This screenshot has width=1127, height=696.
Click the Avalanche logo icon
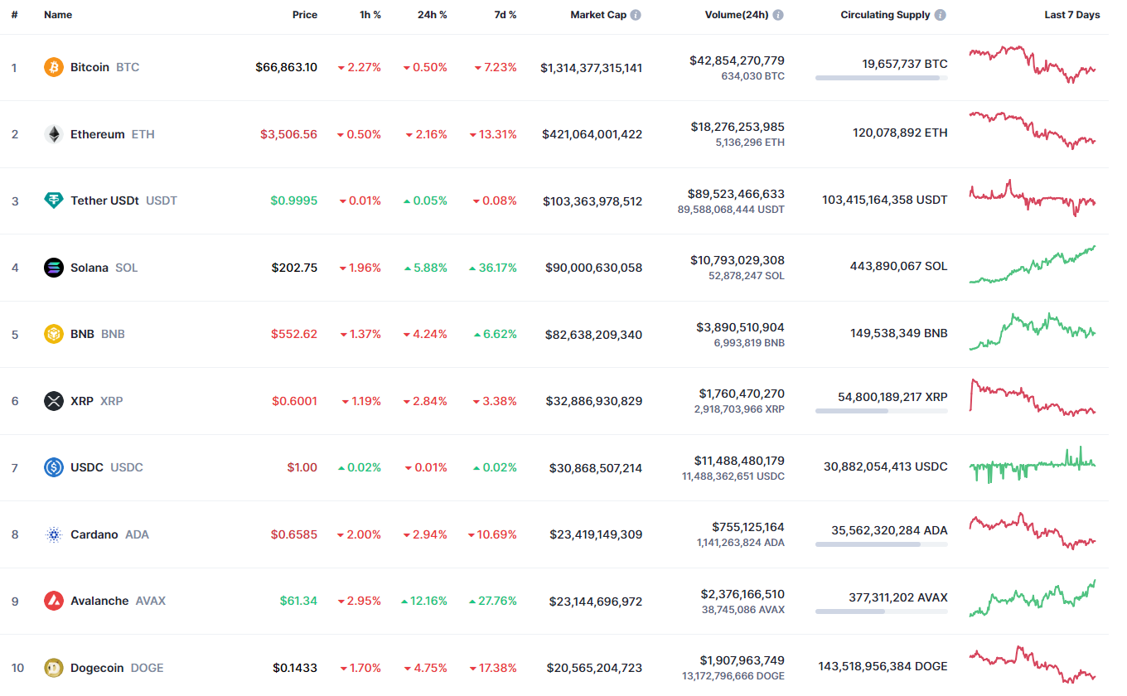click(54, 601)
